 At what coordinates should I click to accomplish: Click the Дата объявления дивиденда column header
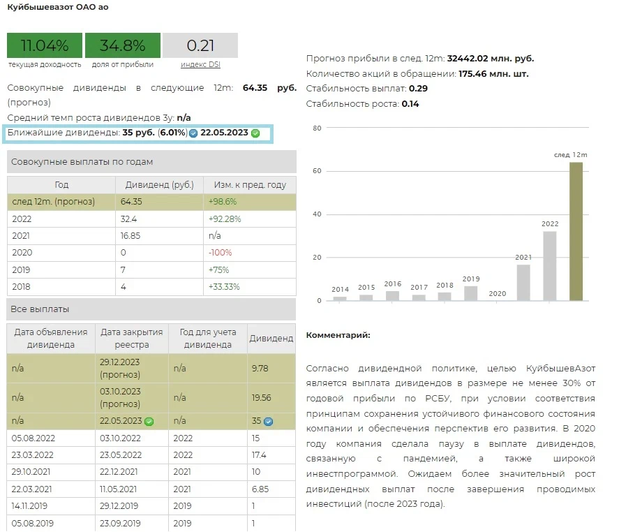coord(51,338)
